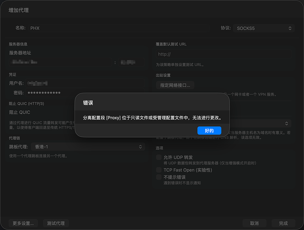Click the 好的 button in error dialog
Image resolution: width=304 pixels, height=230 pixels.
pyautogui.click(x=209, y=131)
